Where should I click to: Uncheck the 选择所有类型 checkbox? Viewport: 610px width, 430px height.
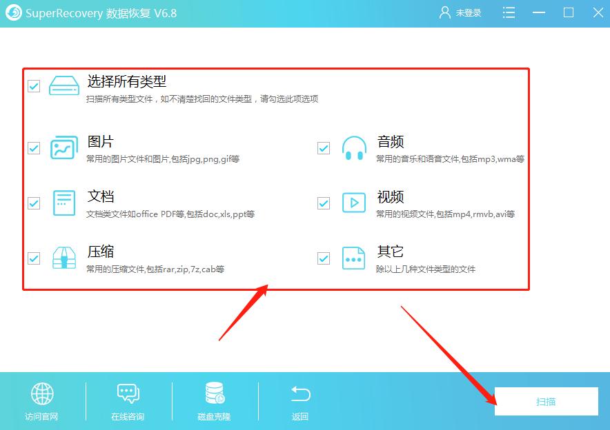pyautogui.click(x=33, y=85)
